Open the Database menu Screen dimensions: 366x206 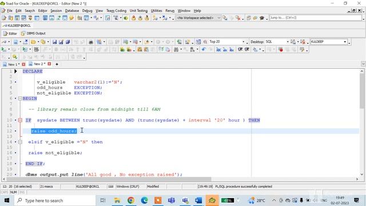72,11
